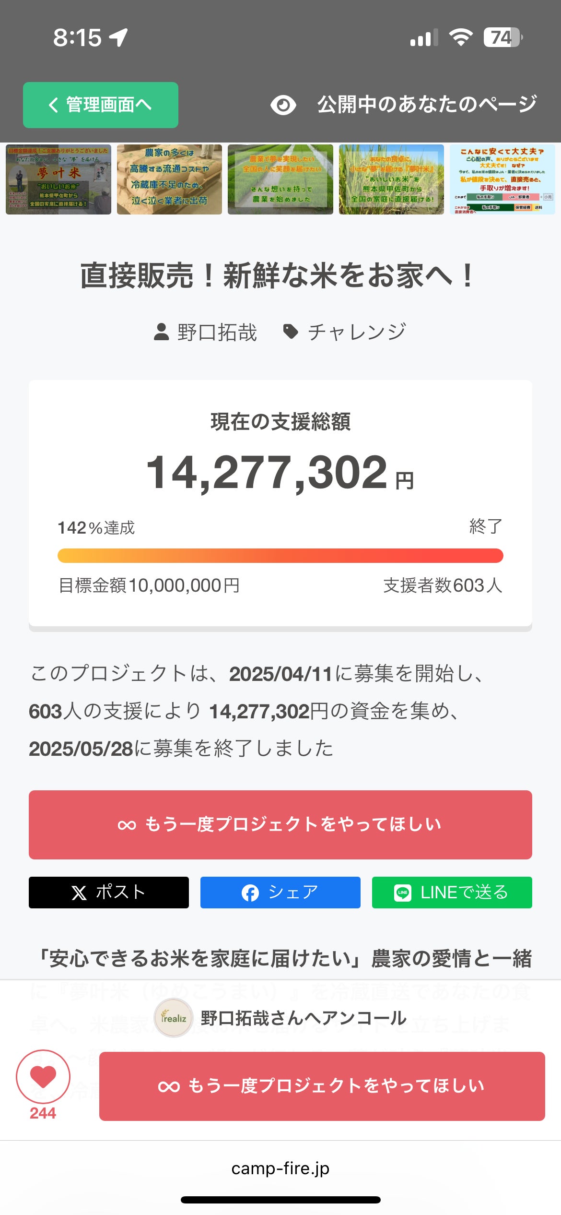Click the 公開中のあなたのページ link
This screenshot has width=561, height=1215.
pos(427,105)
